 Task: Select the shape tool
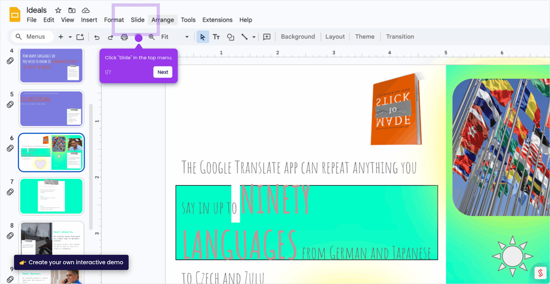click(x=231, y=37)
